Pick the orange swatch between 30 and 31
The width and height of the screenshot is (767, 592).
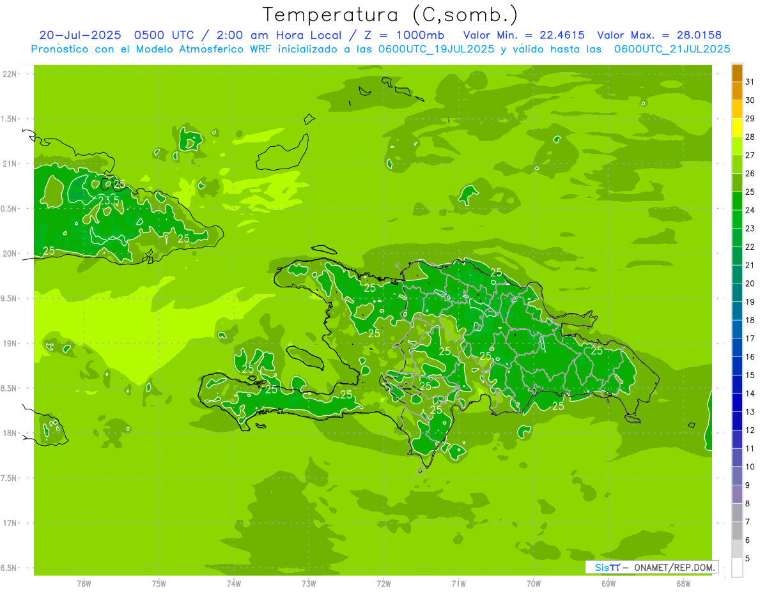[737, 91]
